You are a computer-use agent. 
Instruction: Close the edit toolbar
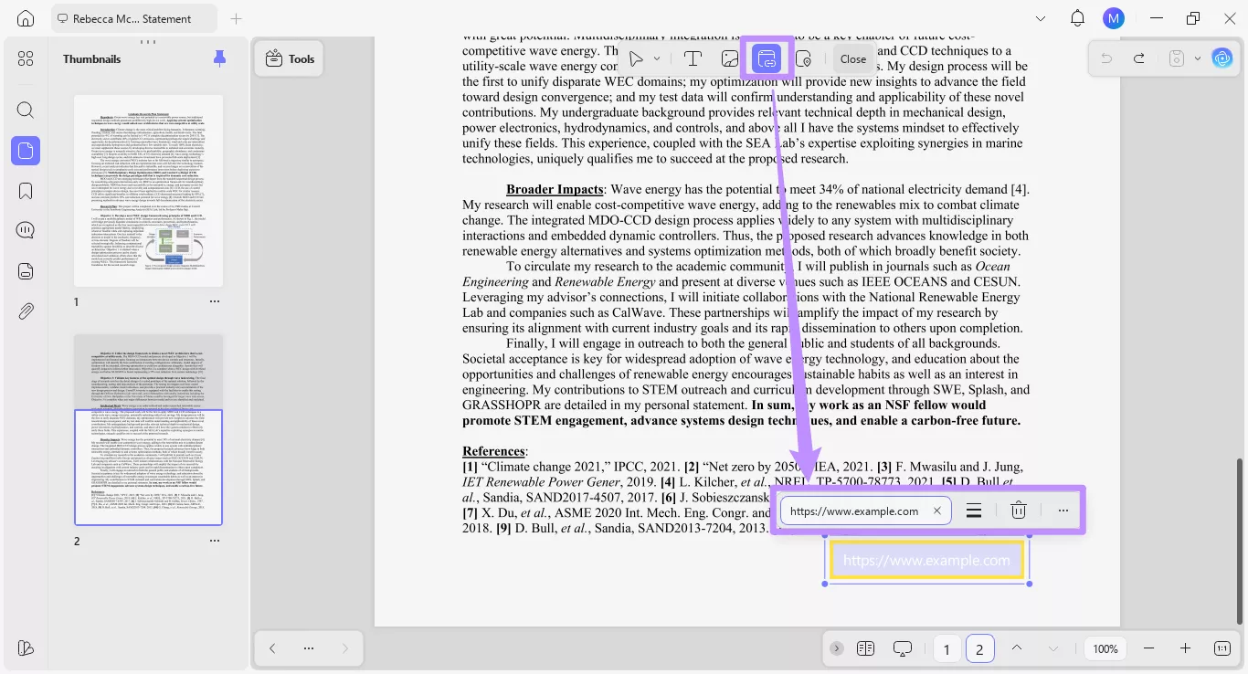tap(853, 58)
